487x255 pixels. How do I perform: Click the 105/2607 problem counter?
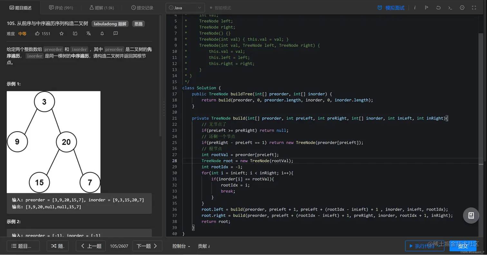pos(119,246)
